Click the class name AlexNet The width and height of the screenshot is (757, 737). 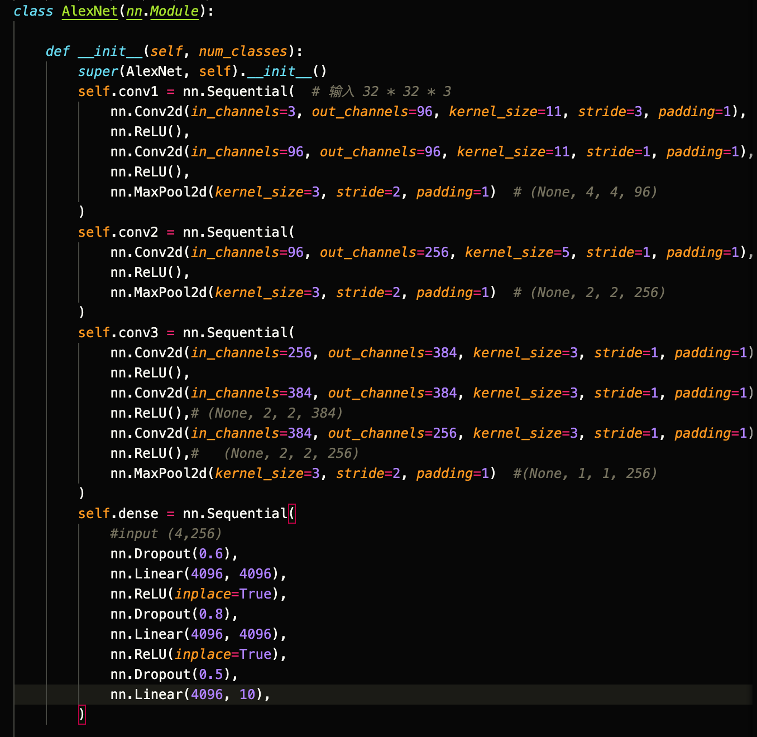90,11
